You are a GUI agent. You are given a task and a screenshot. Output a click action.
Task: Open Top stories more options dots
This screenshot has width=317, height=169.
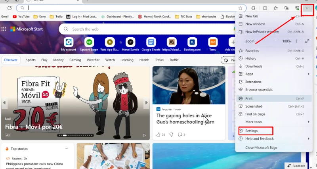click(x=67, y=149)
